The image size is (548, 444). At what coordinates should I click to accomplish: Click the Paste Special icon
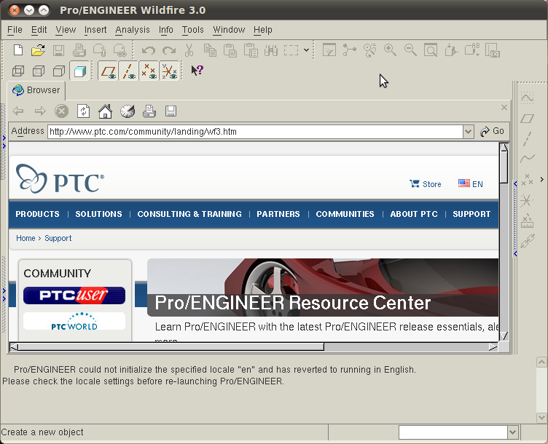coord(251,50)
